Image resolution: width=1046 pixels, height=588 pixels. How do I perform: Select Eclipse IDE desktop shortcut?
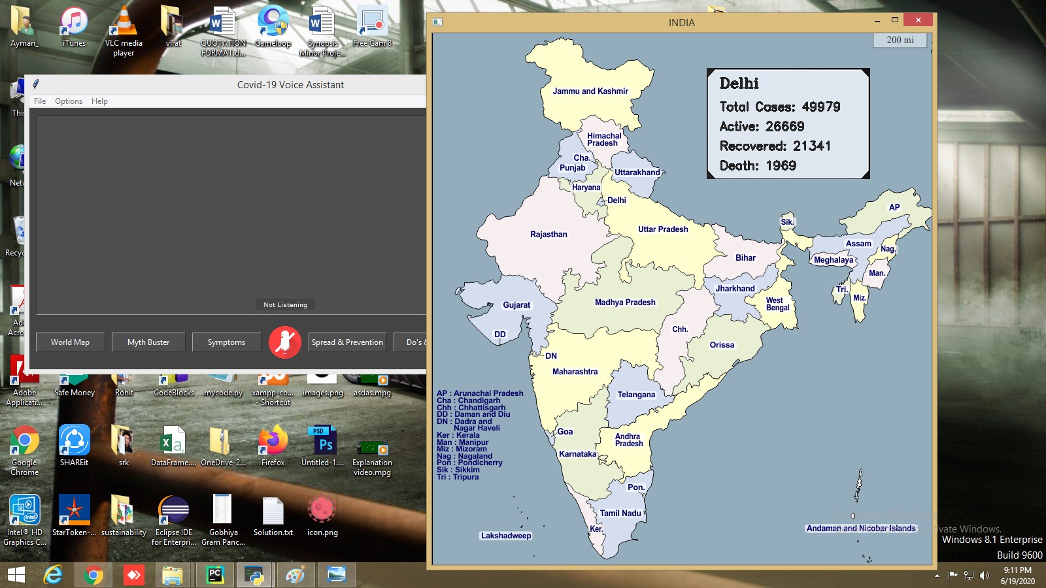tap(174, 521)
